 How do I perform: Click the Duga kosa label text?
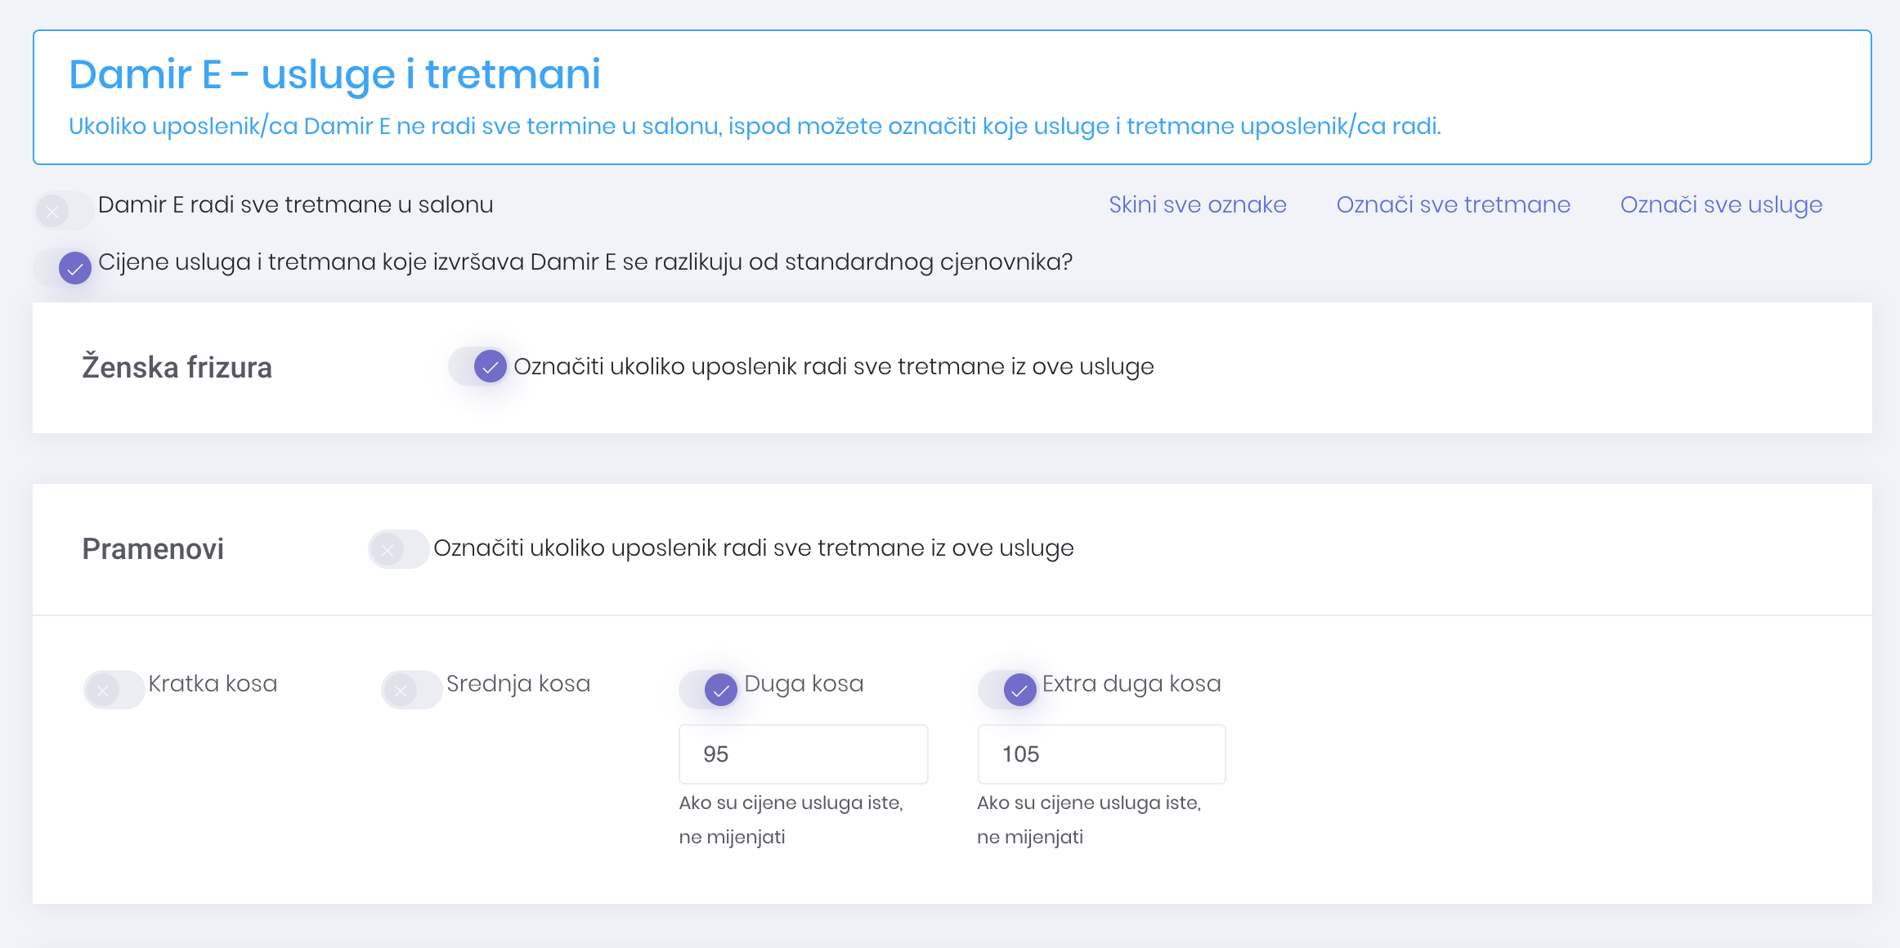803,683
